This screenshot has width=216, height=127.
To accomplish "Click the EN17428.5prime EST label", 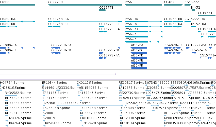I will pyautogui.click(x=95, y=123).
